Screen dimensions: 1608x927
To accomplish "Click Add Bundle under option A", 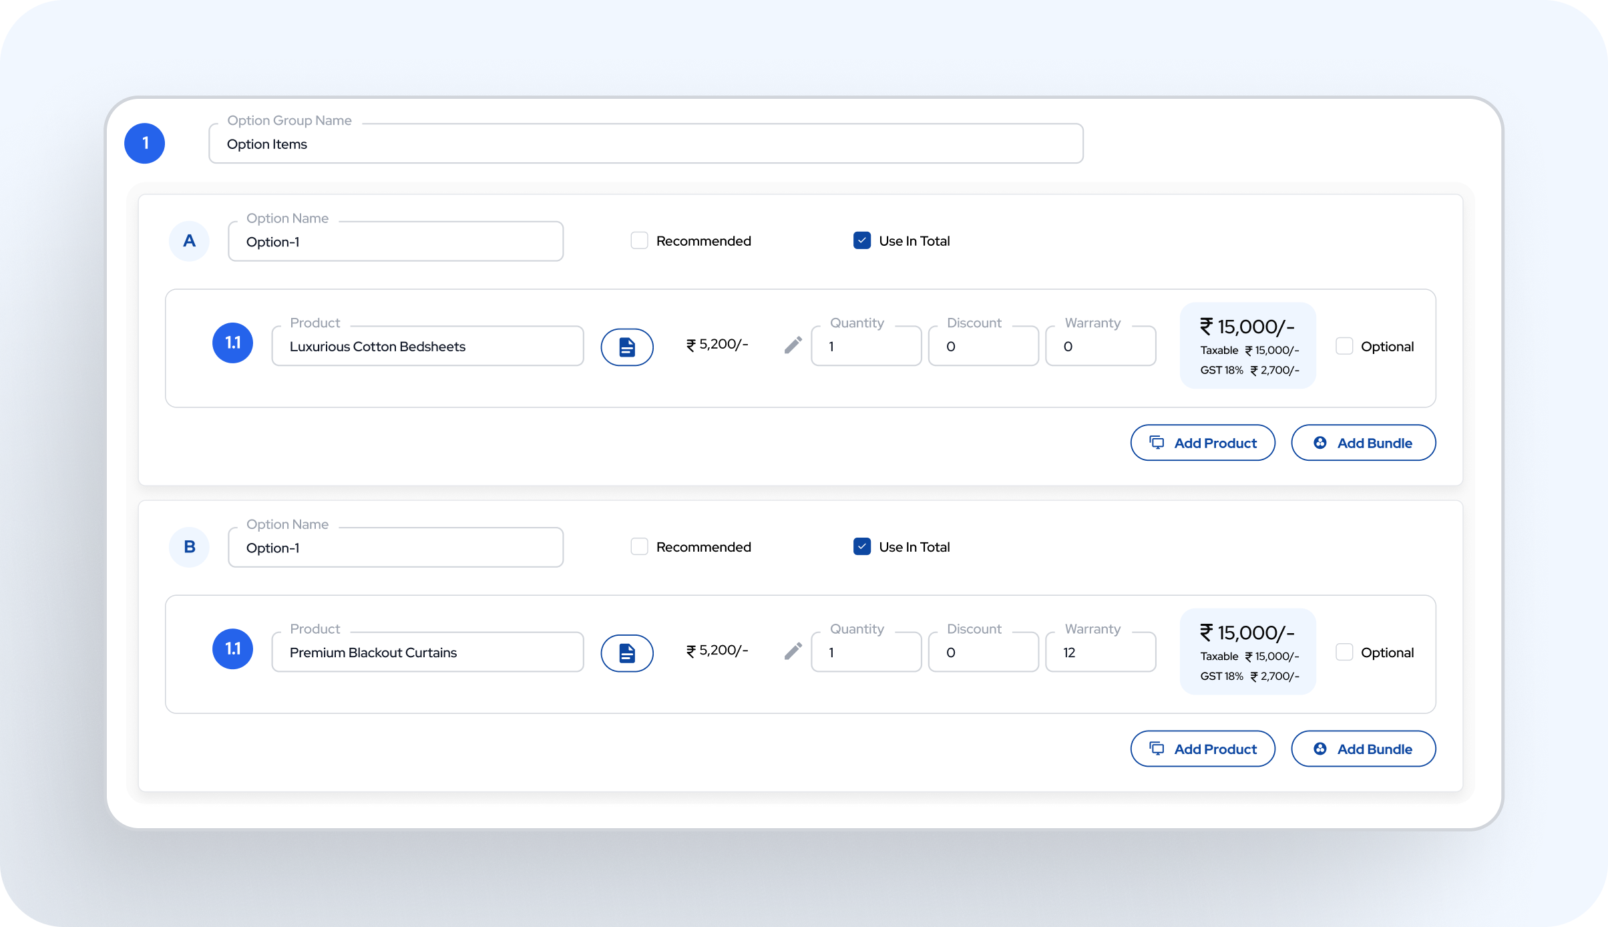I will tap(1363, 443).
